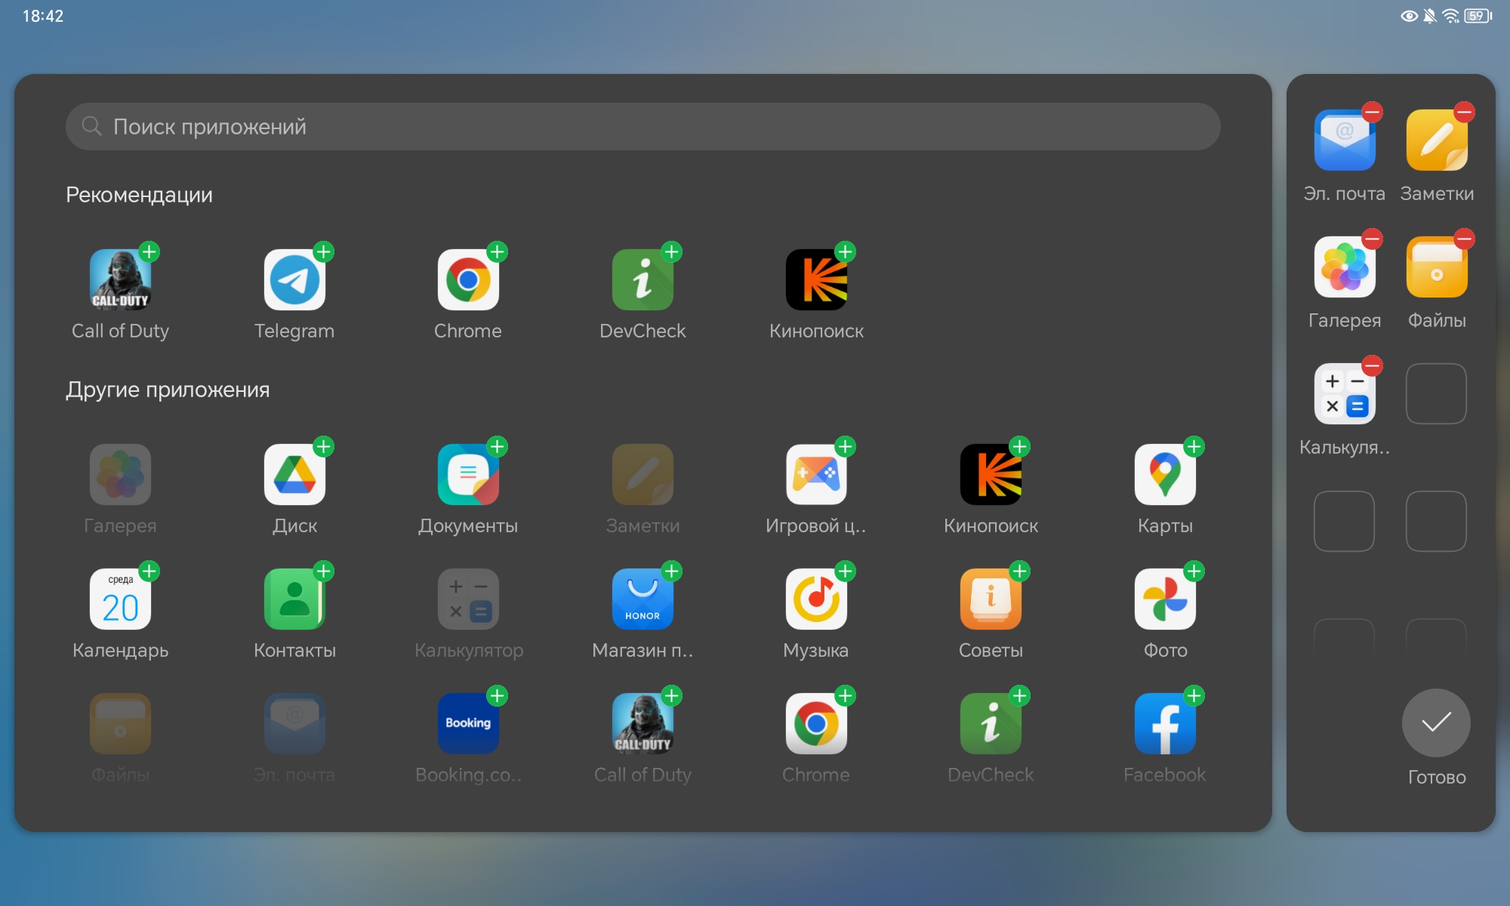Tap Call of Duty icon under Другие приложения
The height and width of the screenshot is (906, 1510).
(643, 724)
